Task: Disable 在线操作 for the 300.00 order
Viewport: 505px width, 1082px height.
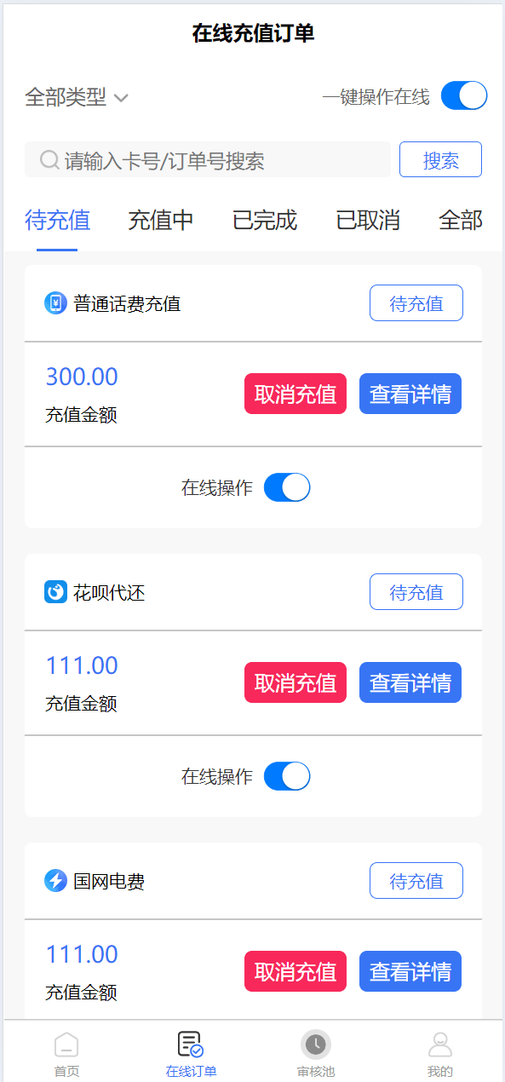Action: click(x=287, y=487)
